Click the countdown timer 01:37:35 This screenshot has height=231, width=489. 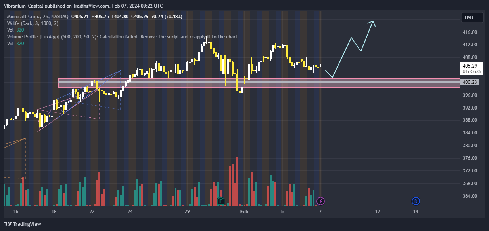click(x=472, y=72)
